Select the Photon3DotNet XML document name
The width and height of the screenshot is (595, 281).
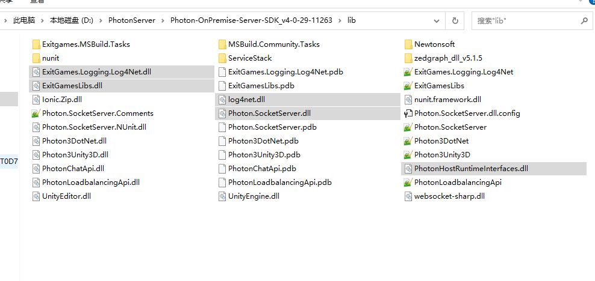[441, 141]
